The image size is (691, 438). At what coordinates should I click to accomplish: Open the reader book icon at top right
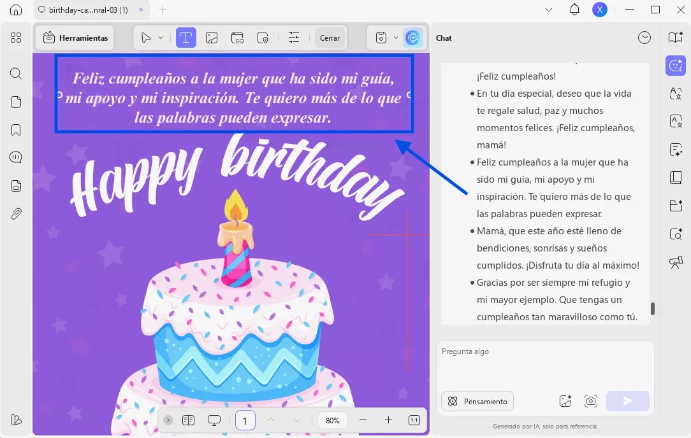pyautogui.click(x=676, y=38)
